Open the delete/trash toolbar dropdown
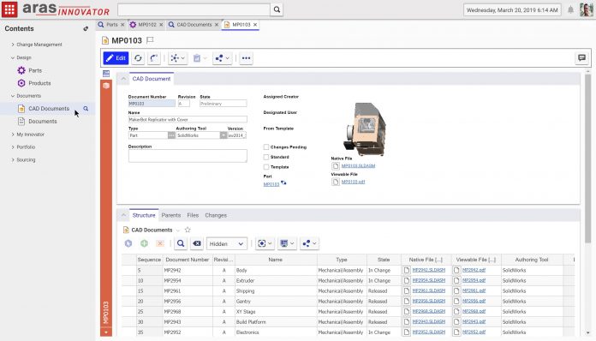This screenshot has width=596, height=341. (200, 58)
